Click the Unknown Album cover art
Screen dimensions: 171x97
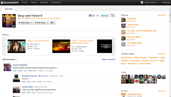(123, 38)
